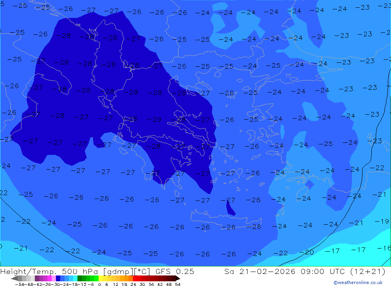This screenshot has width=391, height=286.
Task: Click the '-54' legend scale label
Action: coord(20,284)
